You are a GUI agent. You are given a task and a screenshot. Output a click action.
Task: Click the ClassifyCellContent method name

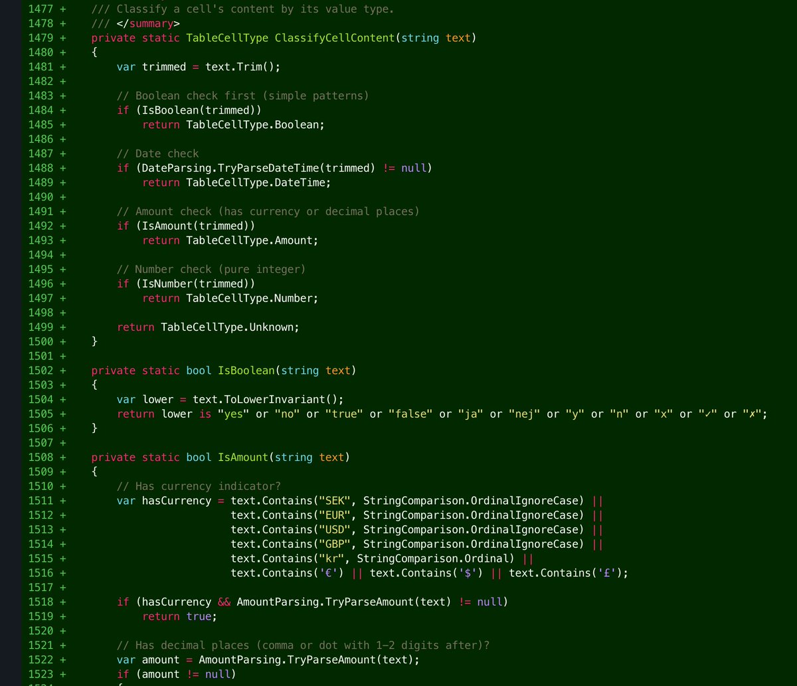click(x=335, y=38)
